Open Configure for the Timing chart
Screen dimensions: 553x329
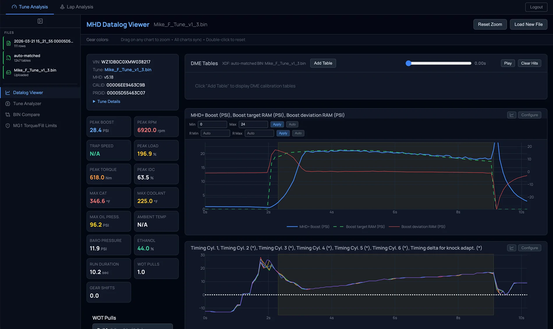pyautogui.click(x=529, y=248)
